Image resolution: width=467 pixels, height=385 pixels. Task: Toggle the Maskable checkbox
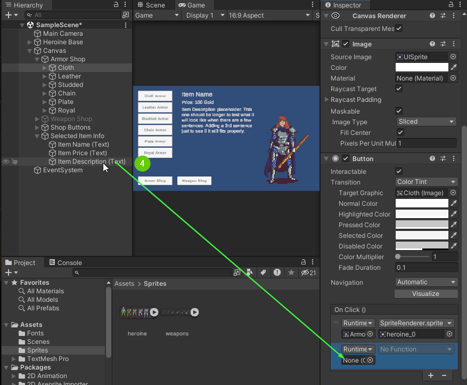pyautogui.click(x=399, y=111)
